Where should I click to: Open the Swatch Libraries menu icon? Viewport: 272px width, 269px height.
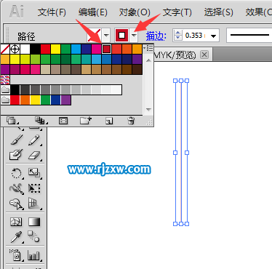[x=12, y=121]
